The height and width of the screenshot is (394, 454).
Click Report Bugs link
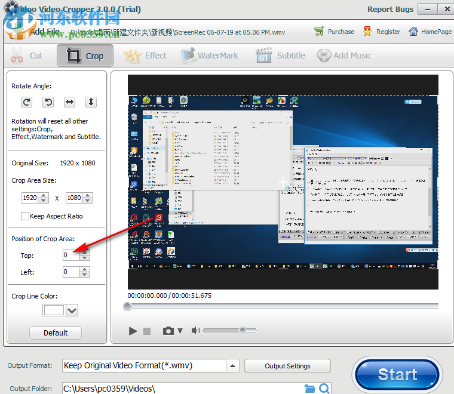390,10
